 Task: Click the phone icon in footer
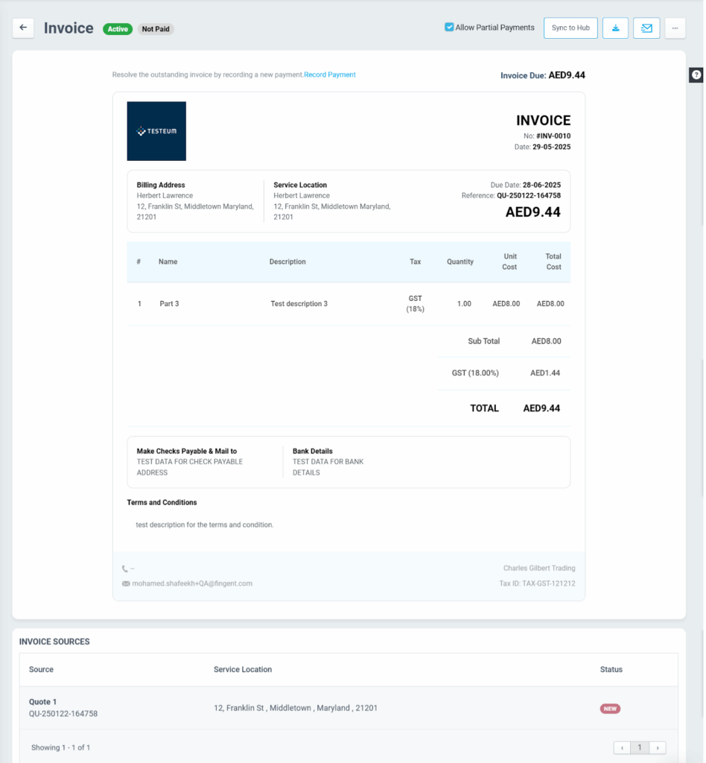tap(125, 569)
